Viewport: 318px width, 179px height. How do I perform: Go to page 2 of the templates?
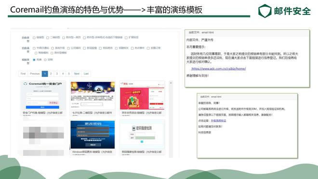point(51,74)
